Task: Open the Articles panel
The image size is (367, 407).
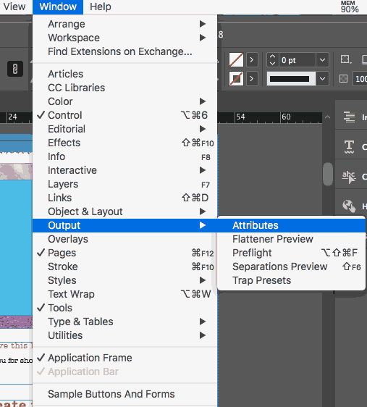Action: point(125,74)
